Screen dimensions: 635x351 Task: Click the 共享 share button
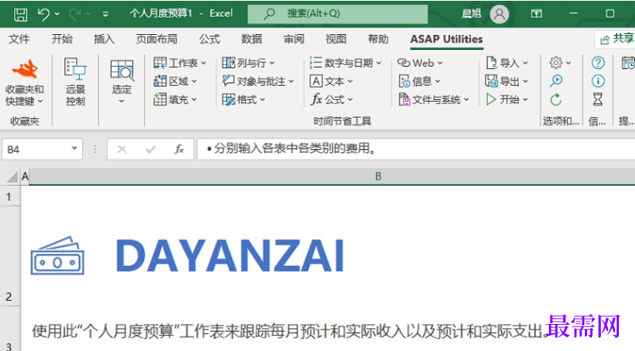point(617,39)
